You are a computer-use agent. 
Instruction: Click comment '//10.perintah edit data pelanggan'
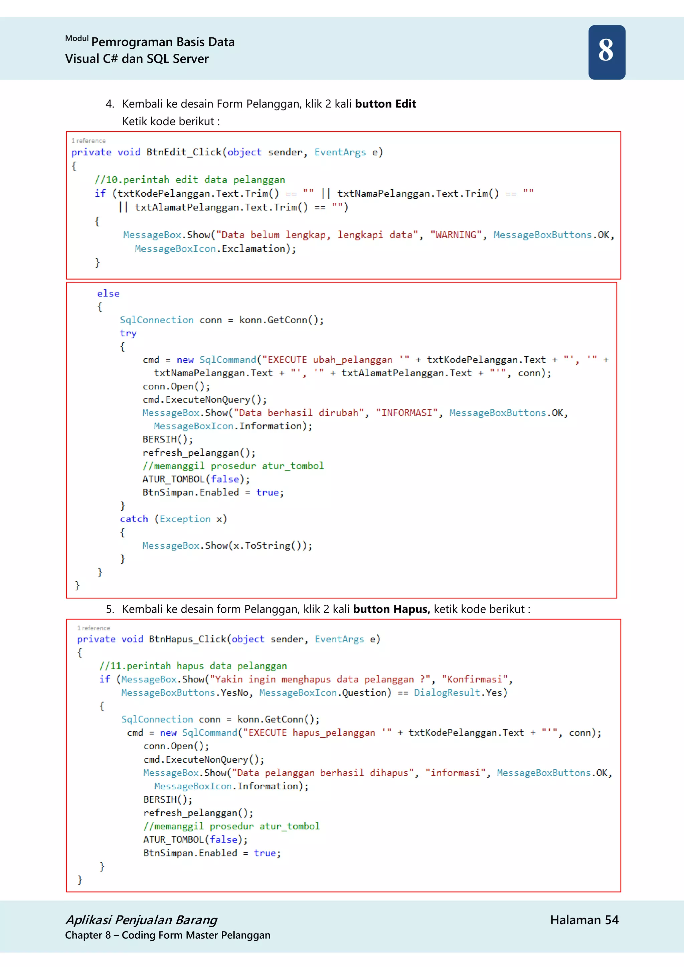190,180
